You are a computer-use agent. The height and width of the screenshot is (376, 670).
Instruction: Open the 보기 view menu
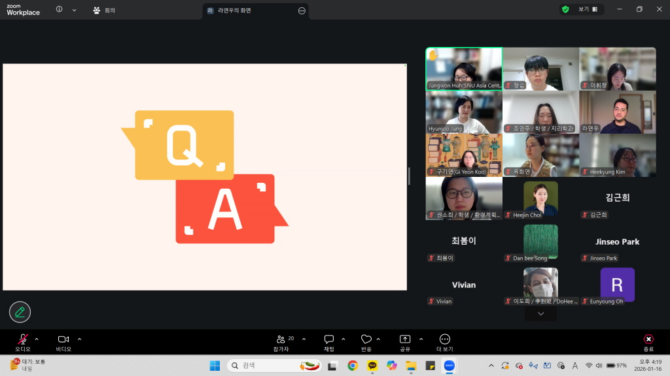pyautogui.click(x=584, y=9)
